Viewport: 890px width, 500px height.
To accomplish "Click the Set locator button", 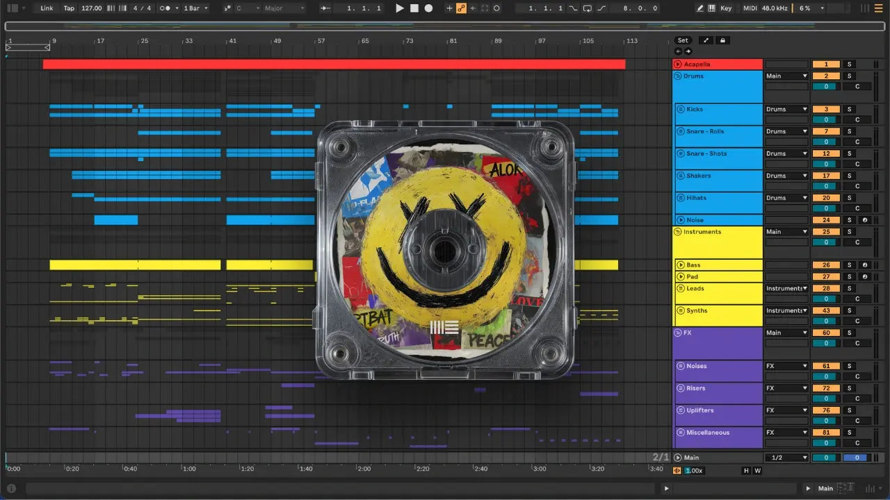I will (683, 40).
